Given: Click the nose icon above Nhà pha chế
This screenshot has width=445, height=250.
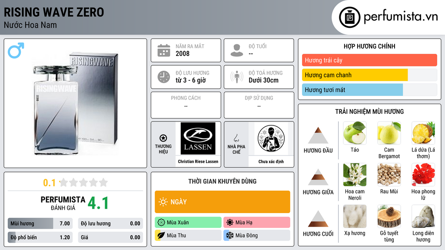Looking at the screenshot, I should coord(236,138).
